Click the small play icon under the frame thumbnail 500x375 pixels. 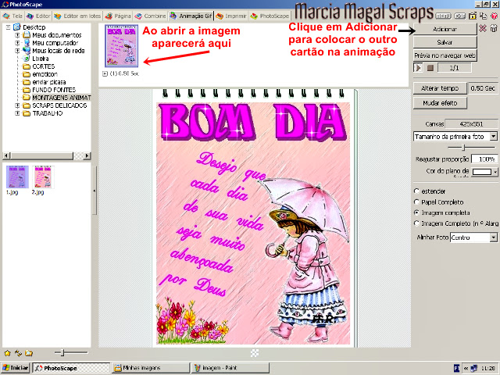(x=105, y=73)
